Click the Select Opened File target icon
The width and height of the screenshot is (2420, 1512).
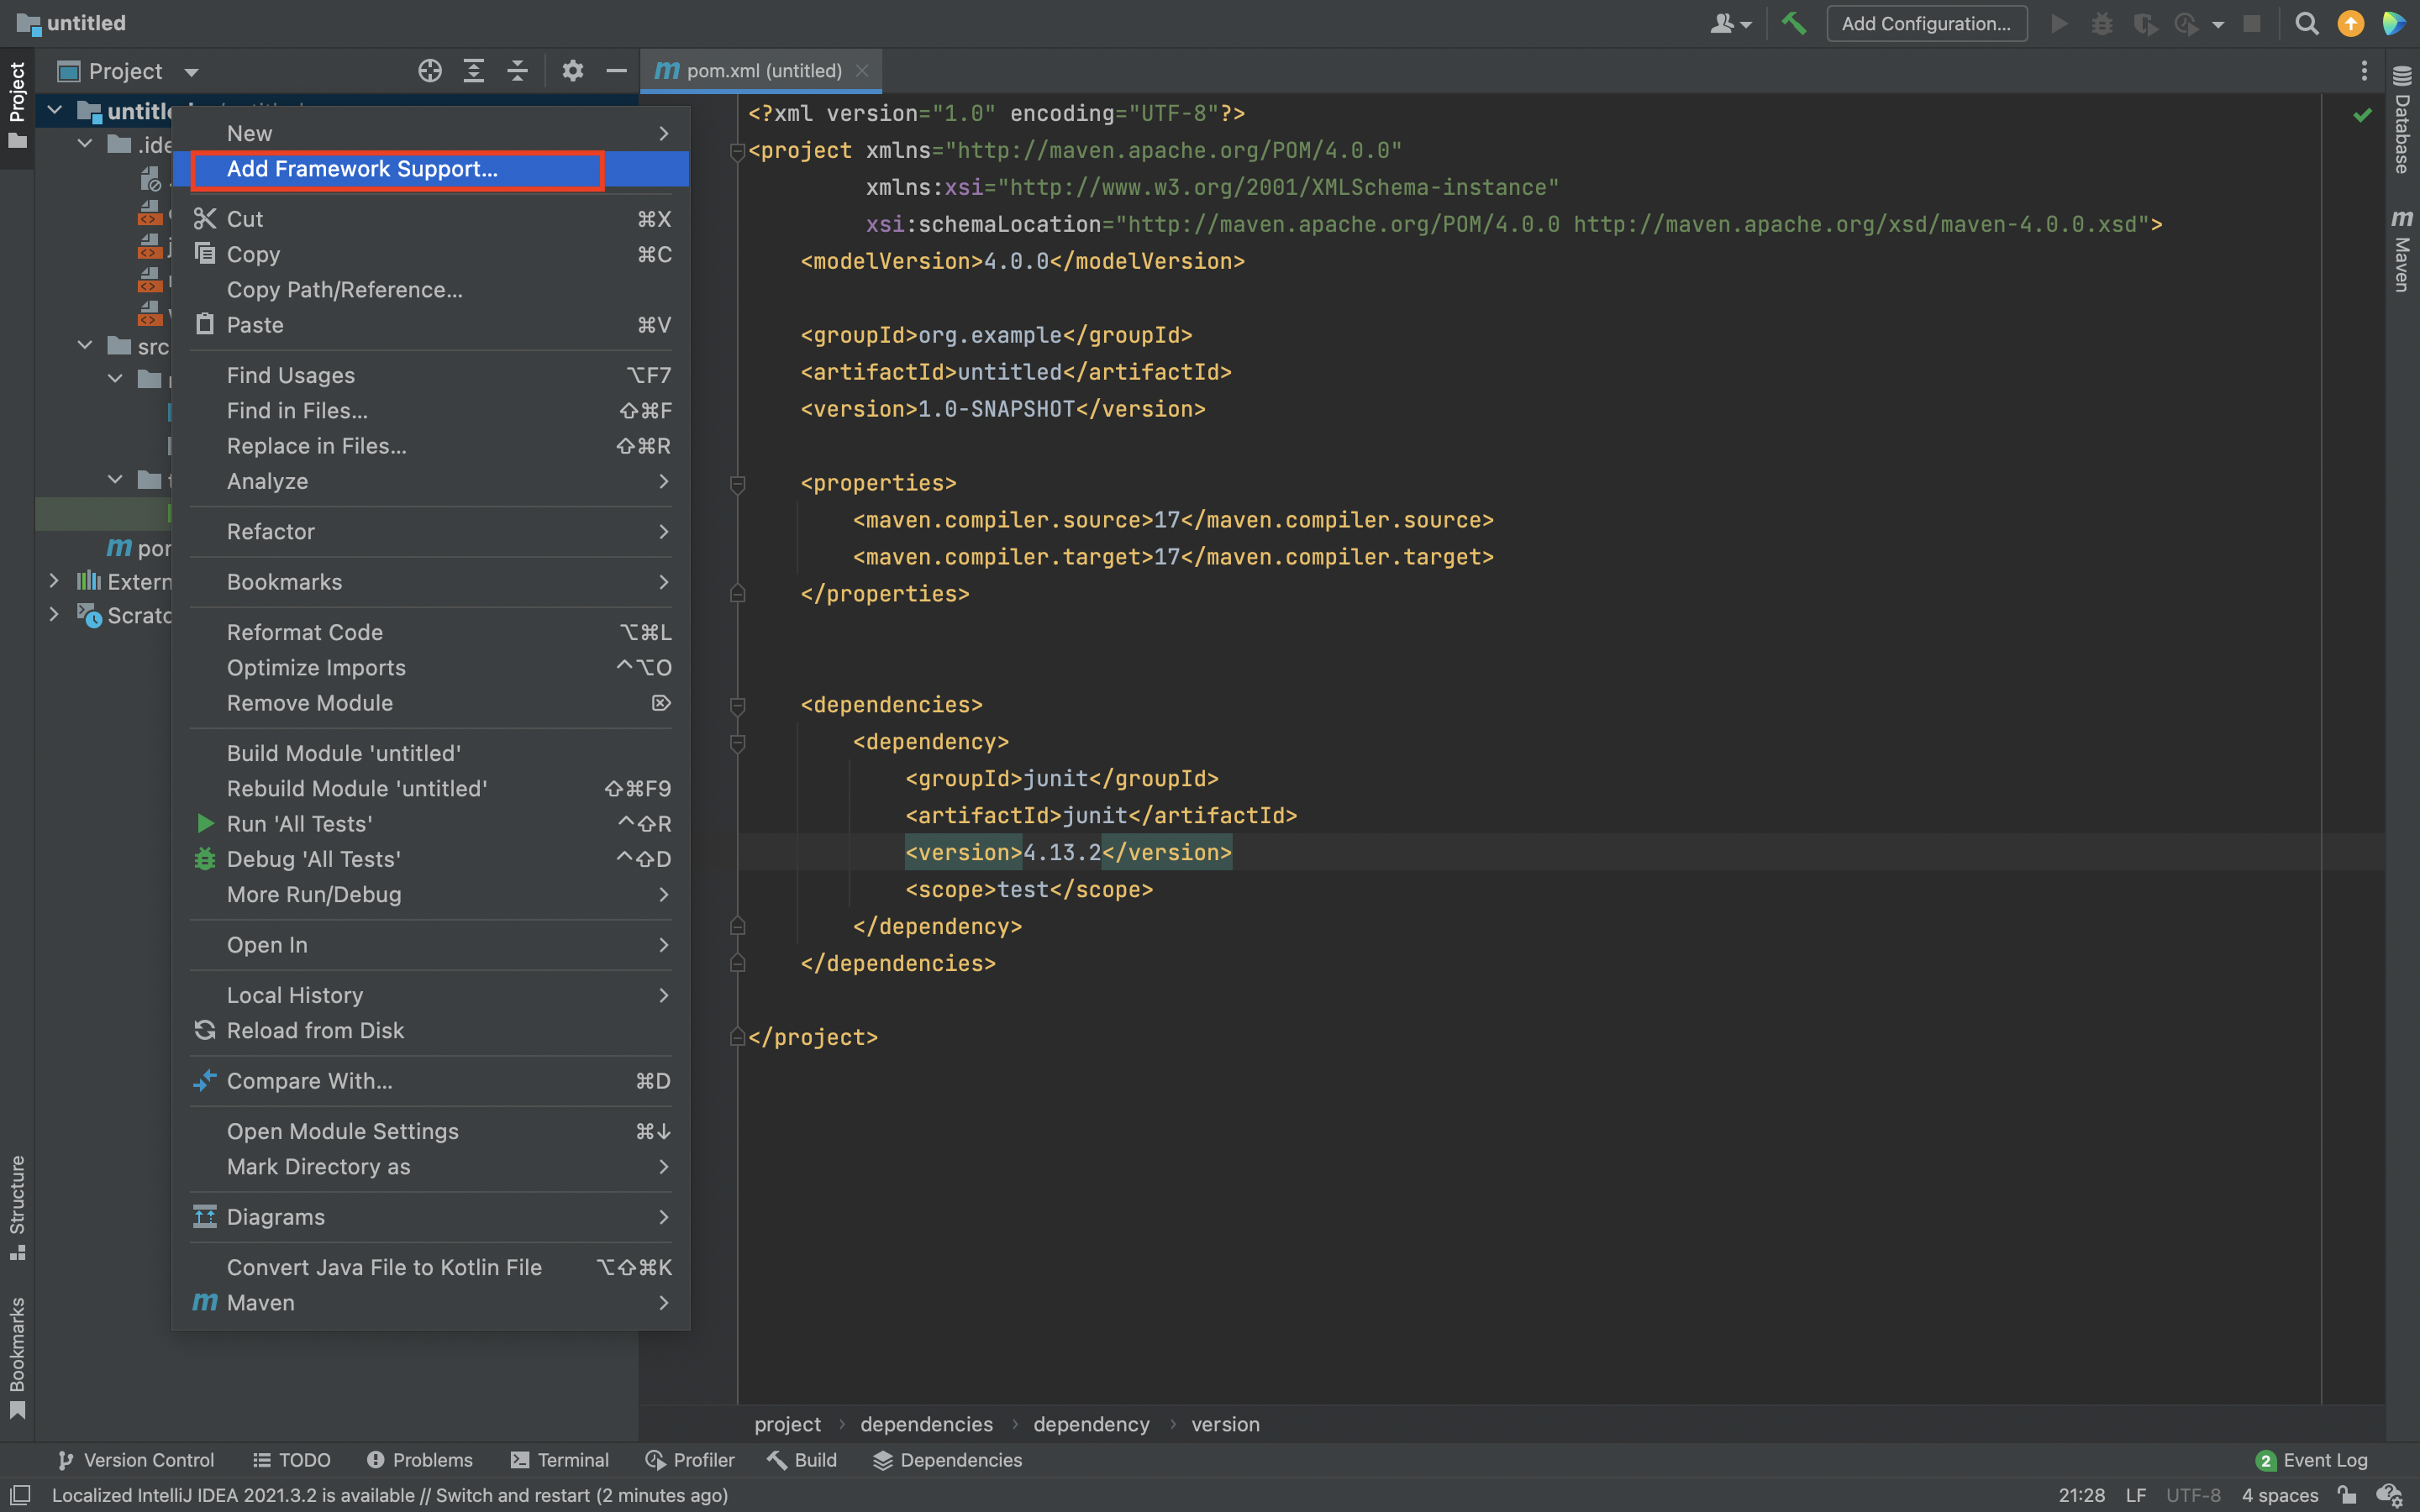[430, 71]
